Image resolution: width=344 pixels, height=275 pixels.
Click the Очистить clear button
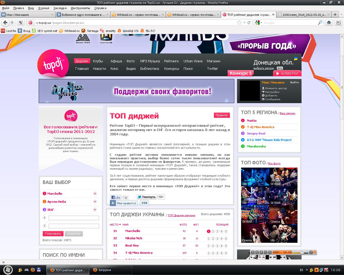pos(74,234)
